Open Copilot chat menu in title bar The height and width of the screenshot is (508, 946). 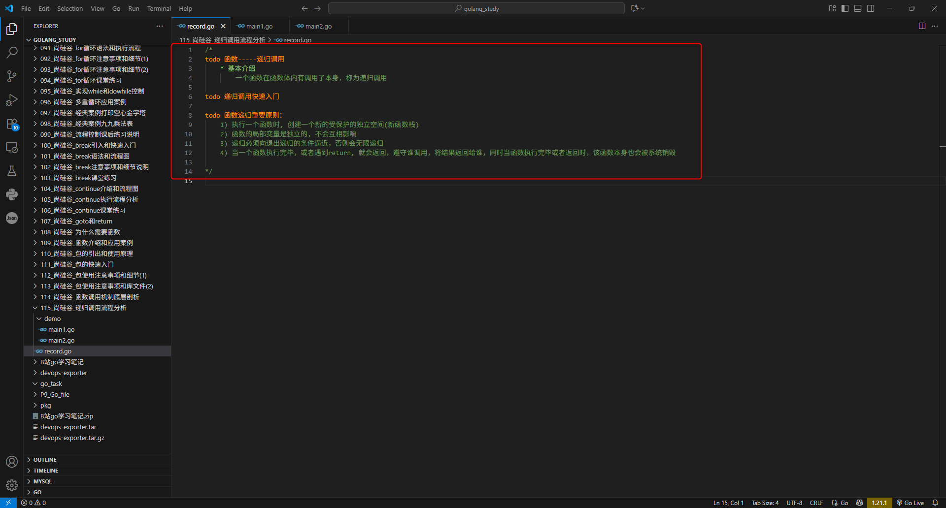[638, 8]
